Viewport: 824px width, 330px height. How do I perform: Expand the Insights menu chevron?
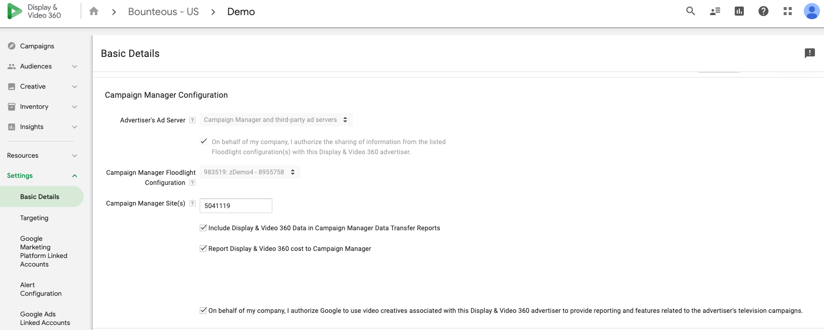75,127
